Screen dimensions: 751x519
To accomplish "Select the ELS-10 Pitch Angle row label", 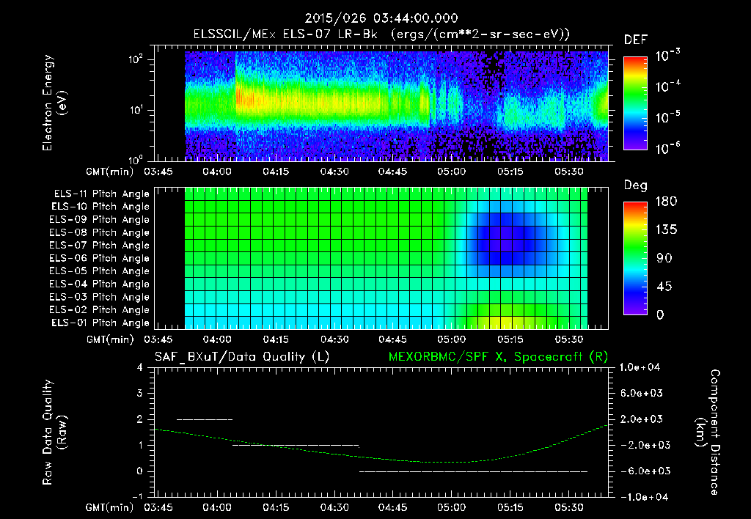I will click(100, 207).
